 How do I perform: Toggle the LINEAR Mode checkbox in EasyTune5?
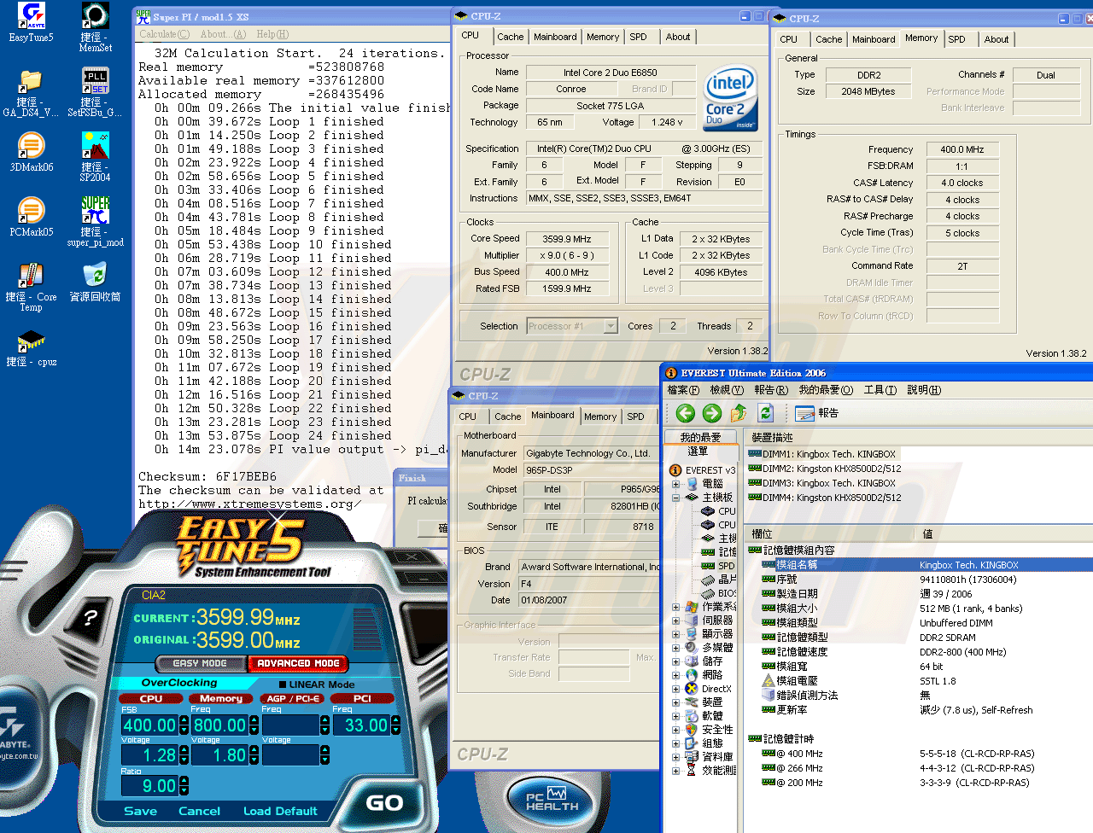coord(283,684)
